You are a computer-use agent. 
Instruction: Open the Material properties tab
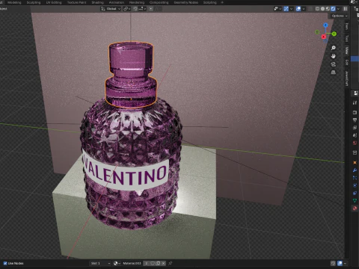pyautogui.click(x=355, y=208)
